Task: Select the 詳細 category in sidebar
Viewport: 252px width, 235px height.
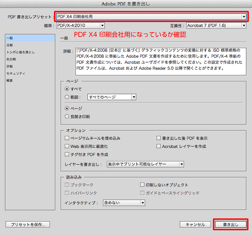Action: (30, 66)
